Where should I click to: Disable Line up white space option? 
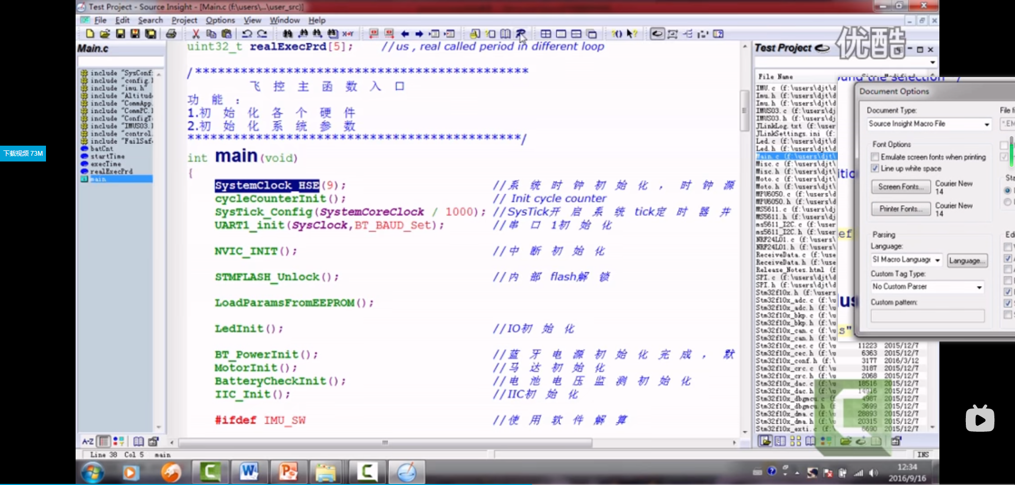(x=875, y=168)
